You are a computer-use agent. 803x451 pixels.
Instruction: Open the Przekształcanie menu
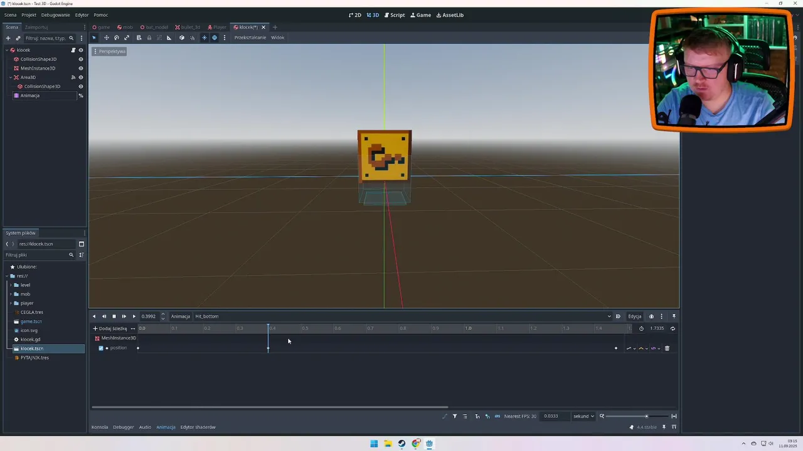tap(250, 38)
